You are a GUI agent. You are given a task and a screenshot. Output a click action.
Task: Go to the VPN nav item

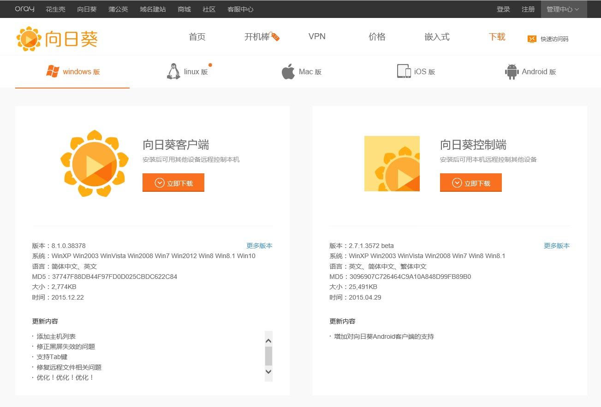click(x=317, y=36)
